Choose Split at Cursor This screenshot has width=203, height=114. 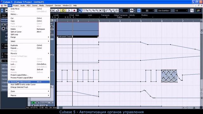coord(29,32)
